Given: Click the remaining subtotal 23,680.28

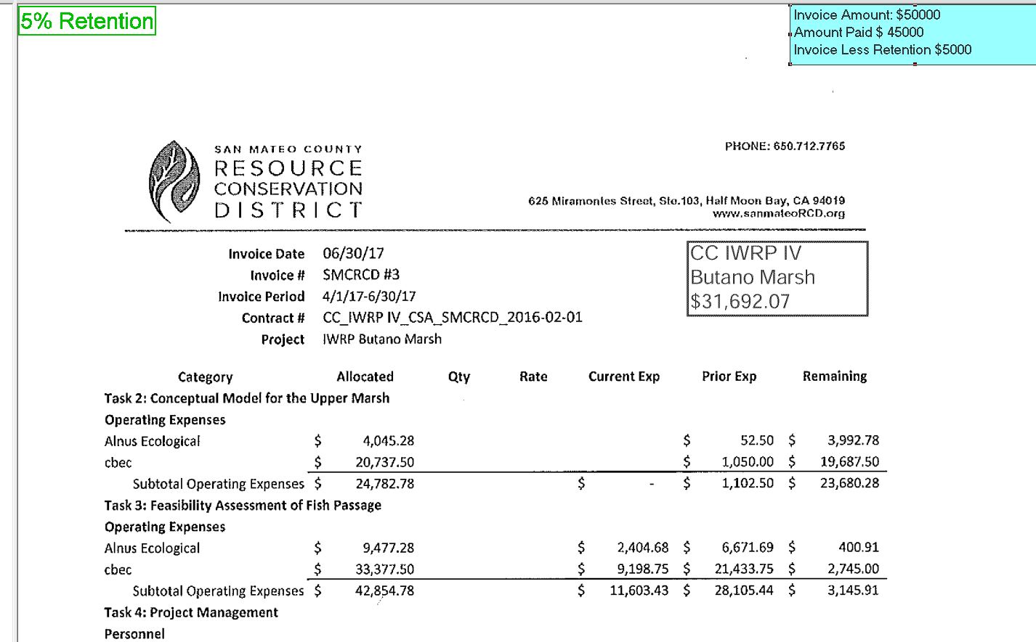Looking at the screenshot, I should click(849, 483).
